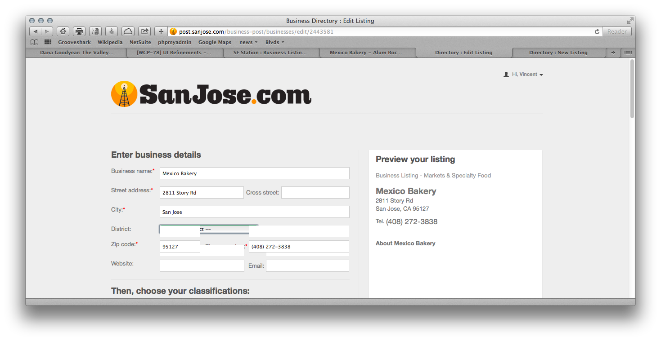Click "Then, choose your classifications:" heading
Screen dimensions: 661x341
(x=180, y=291)
